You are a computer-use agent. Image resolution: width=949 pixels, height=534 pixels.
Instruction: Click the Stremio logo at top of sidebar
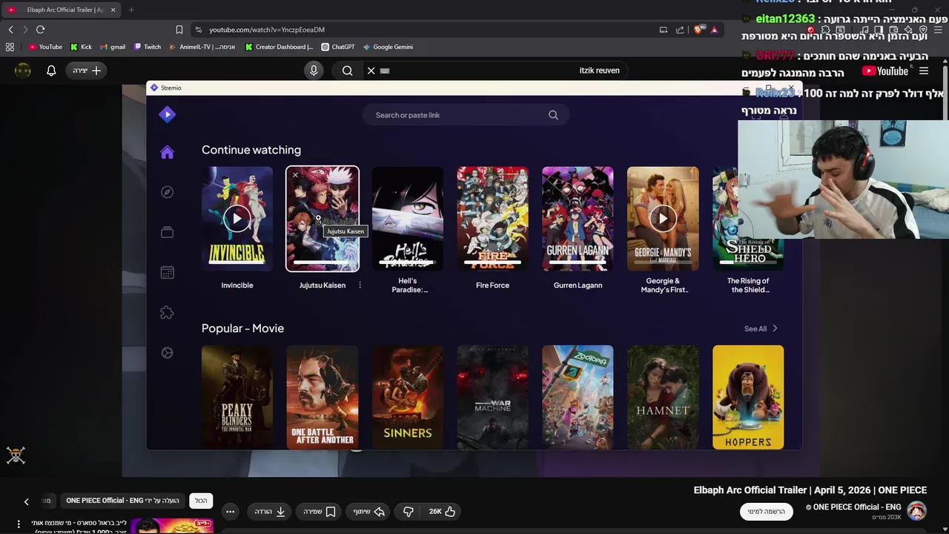click(167, 114)
